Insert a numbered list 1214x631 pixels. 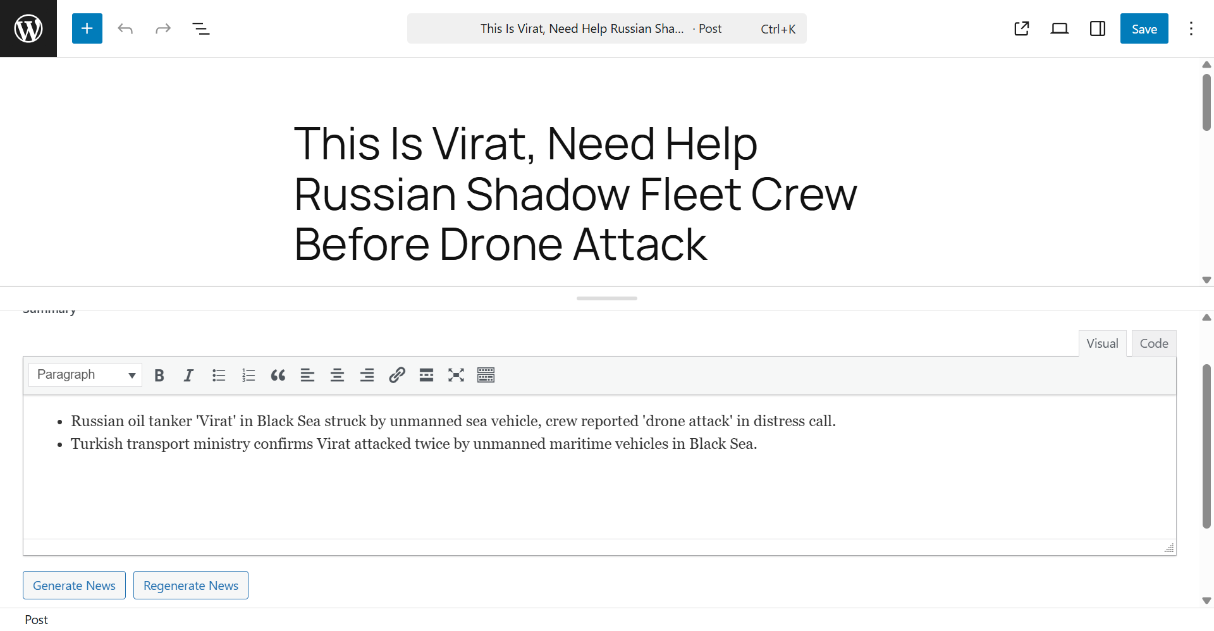click(x=248, y=376)
